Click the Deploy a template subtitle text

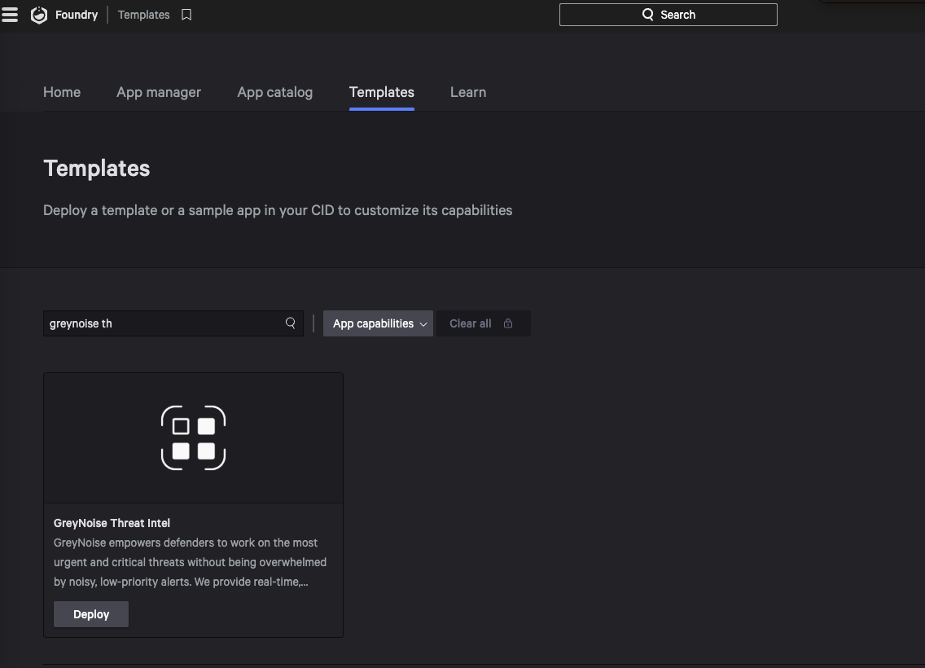[x=278, y=211]
